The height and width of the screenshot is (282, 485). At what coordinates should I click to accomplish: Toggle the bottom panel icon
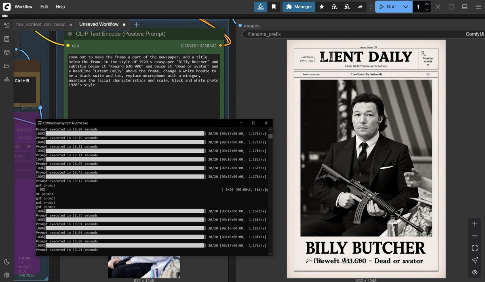tap(465, 7)
